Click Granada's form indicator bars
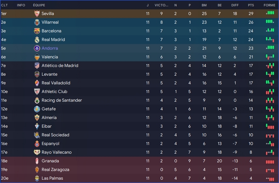279x183 pixels. 270,161
